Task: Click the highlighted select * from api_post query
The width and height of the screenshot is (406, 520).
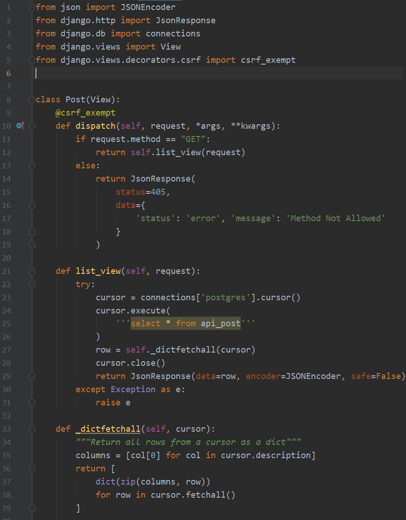Action: (185, 323)
